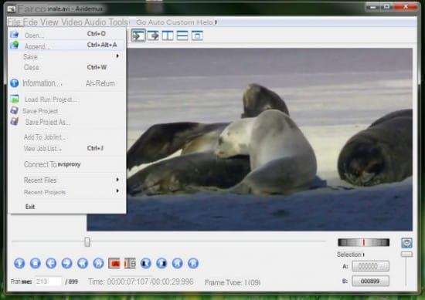Screen dimensions: 425x300
Task: Click the timeline seek slider handle
Action: pos(87,241)
